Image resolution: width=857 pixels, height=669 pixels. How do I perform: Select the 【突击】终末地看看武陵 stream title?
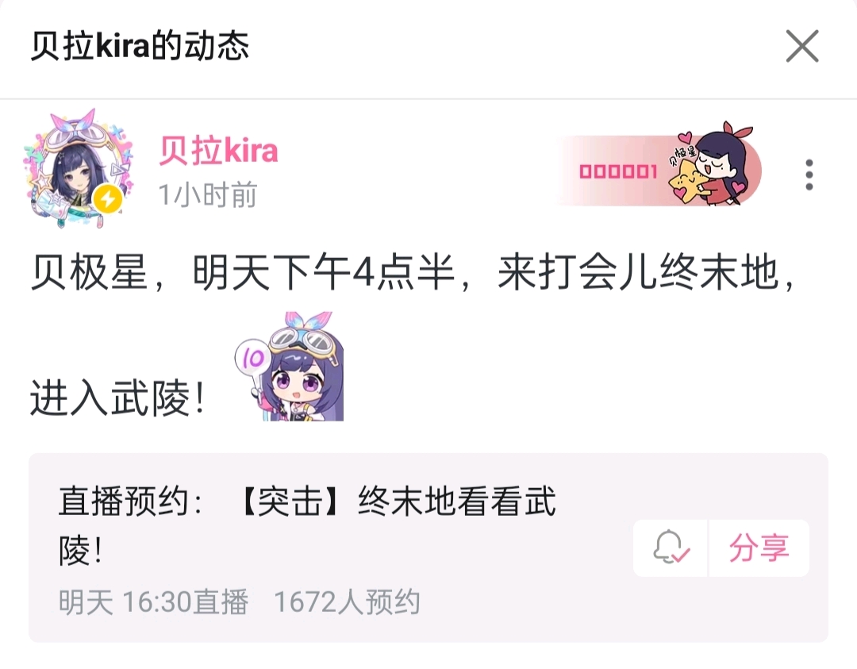coord(307,526)
